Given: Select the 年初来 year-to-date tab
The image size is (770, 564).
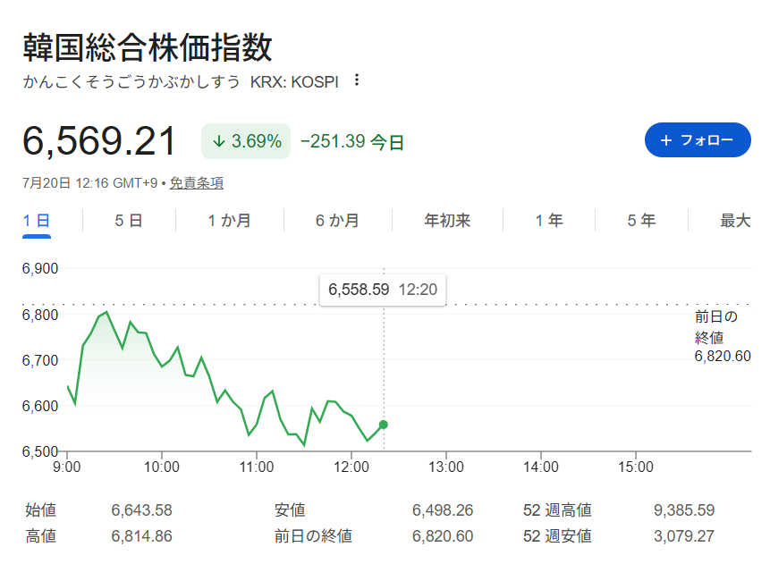Looking at the screenshot, I should (x=447, y=221).
